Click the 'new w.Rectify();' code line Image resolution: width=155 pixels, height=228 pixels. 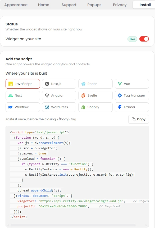point(59,169)
